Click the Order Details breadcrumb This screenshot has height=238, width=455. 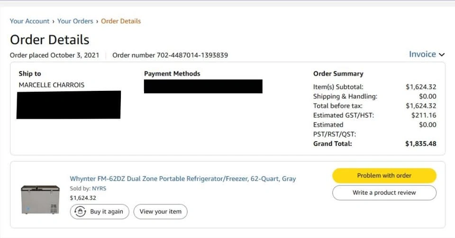tap(121, 21)
